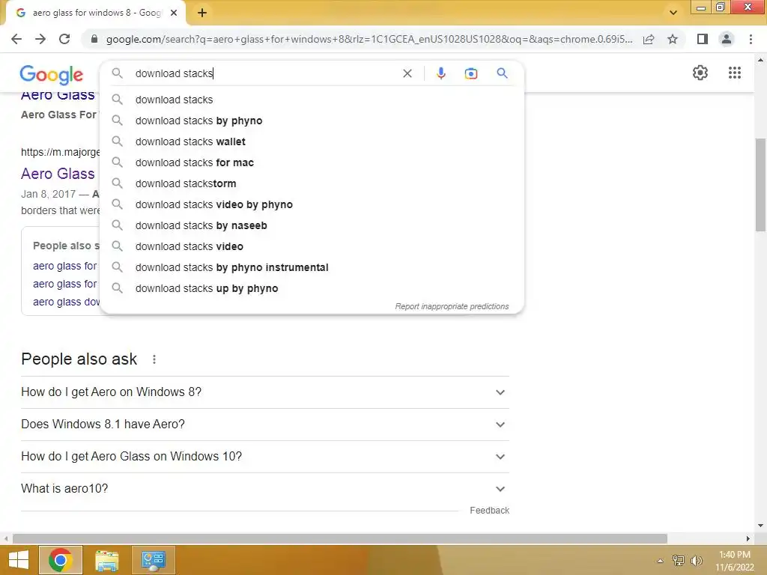Share this page via address bar icon
The image size is (767, 575).
coord(649,39)
